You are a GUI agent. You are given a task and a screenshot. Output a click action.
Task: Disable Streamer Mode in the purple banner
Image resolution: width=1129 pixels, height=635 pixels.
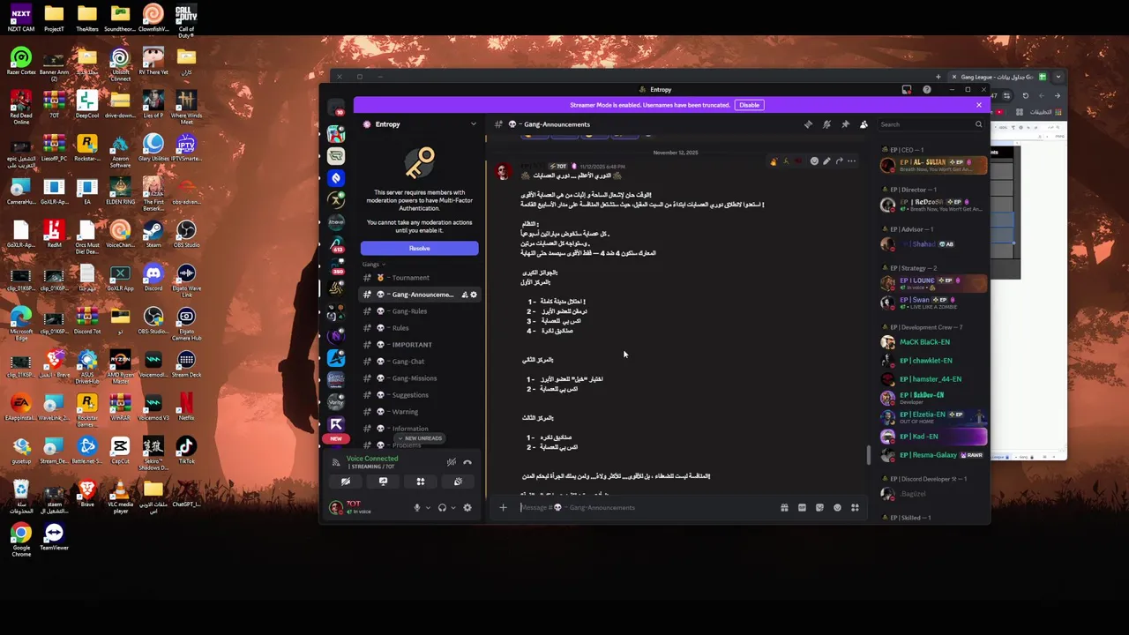[x=749, y=105]
